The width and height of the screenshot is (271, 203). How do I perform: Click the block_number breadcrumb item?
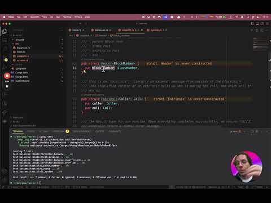pyautogui.click(x=120, y=36)
